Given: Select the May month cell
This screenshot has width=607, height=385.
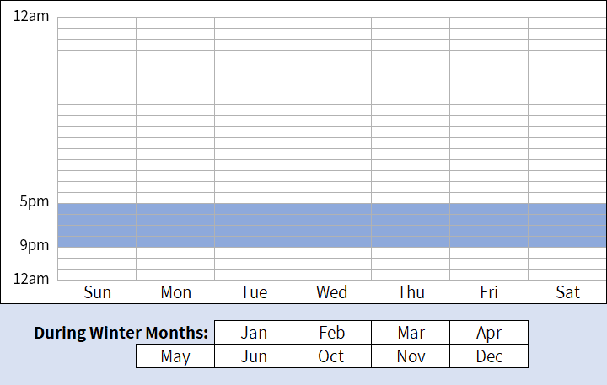Looking at the screenshot, I should pyautogui.click(x=175, y=356).
